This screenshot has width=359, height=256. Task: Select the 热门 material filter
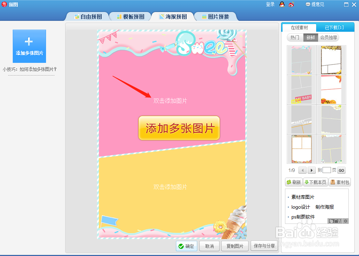(x=294, y=37)
